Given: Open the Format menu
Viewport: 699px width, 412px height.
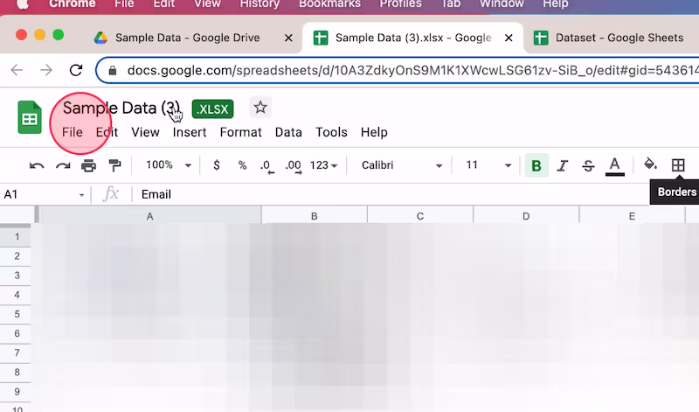Looking at the screenshot, I should coord(241,133).
